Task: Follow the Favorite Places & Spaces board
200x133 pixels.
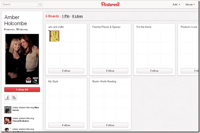Action: (x=110, y=71)
